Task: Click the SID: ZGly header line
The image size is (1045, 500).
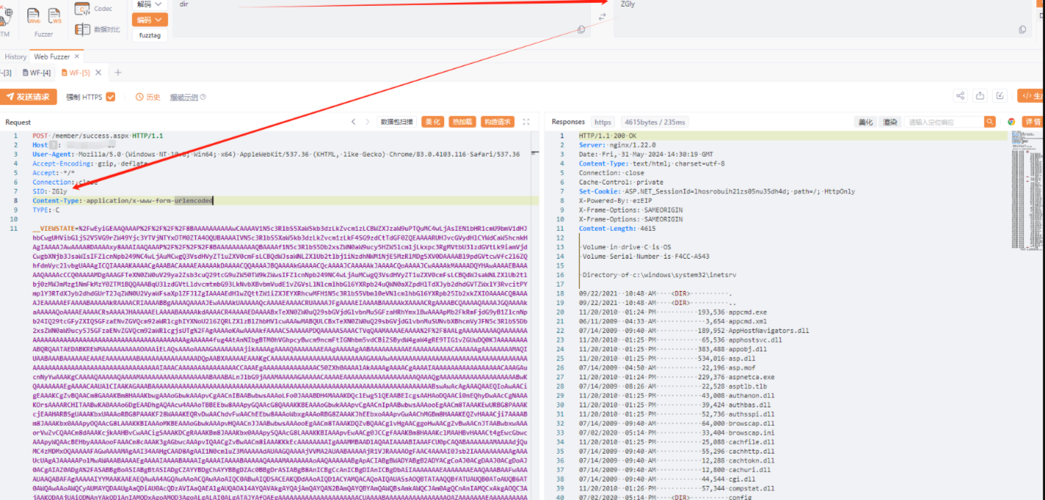Action: [50, 191]
